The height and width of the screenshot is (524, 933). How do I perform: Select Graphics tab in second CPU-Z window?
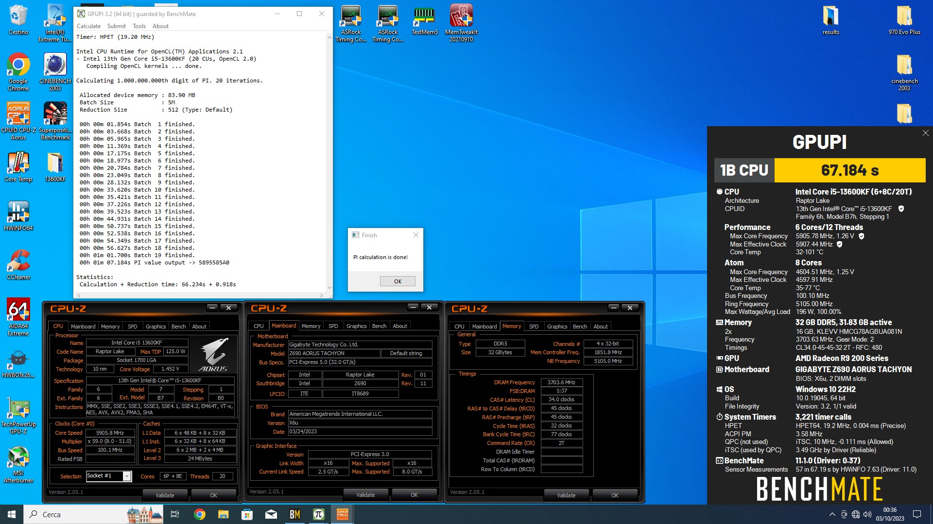(356, 326)
